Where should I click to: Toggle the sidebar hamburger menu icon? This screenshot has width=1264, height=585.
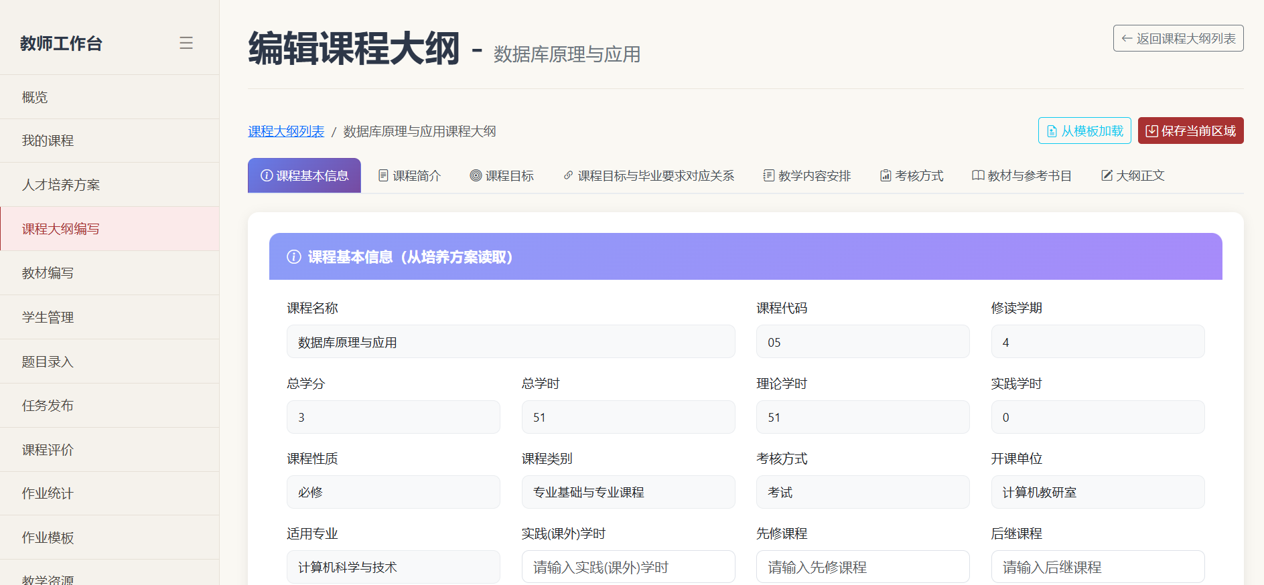pyautogui.click(x=186, y=44)
